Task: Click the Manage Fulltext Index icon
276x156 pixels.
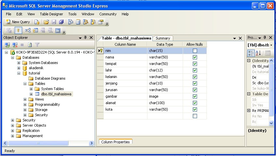Action: pos(43,30)
